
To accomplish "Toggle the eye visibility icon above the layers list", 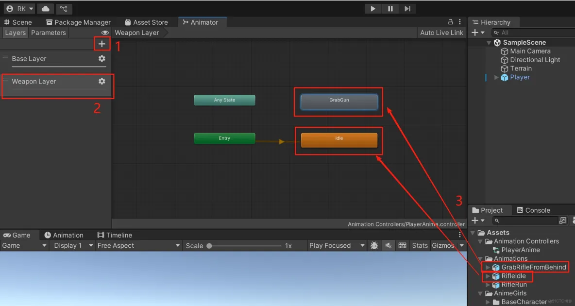I will tap(105, 33).
